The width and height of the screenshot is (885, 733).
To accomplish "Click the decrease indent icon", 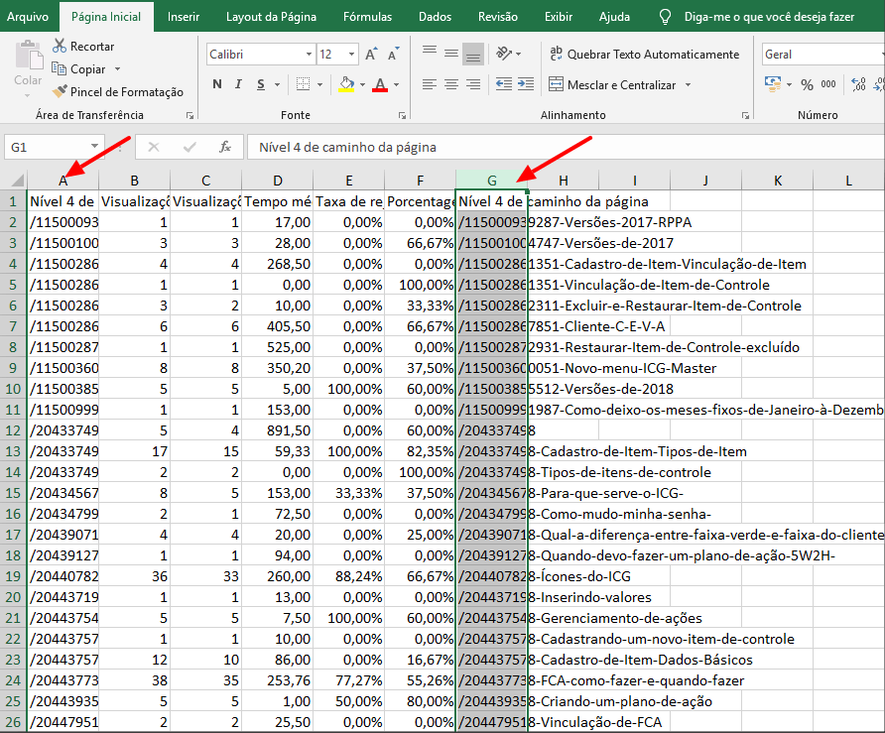I will [x=503, y=84].
